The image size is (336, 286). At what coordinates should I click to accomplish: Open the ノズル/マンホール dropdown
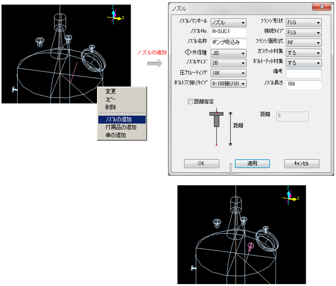click(x=228, y=22)
